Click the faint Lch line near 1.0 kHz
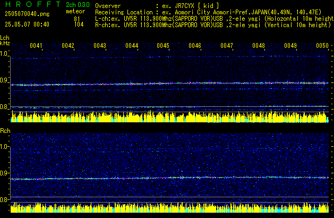This screenshot has height=218, width=334. pos(169,57)
